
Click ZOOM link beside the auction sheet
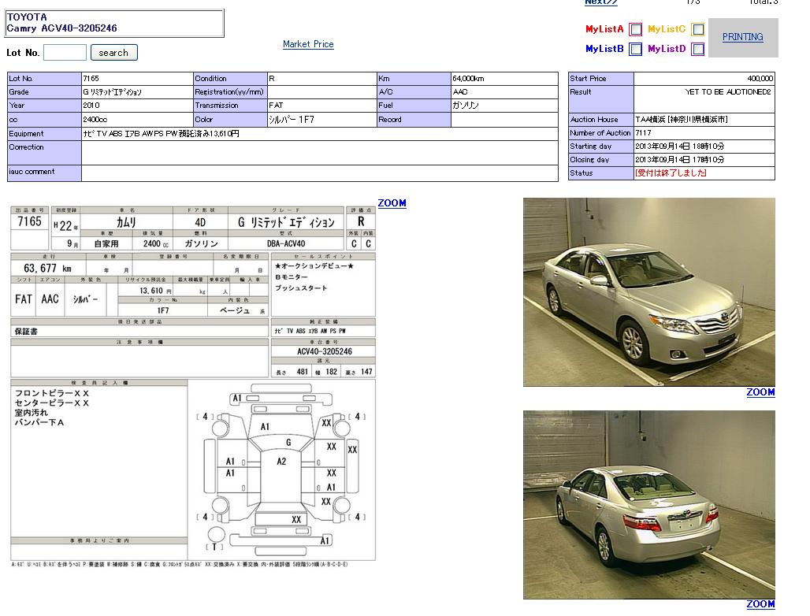(392, 203)
